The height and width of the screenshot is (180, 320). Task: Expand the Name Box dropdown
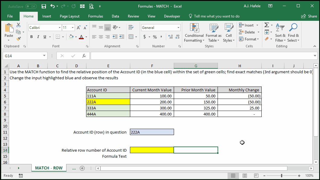[x=44, y=55]
